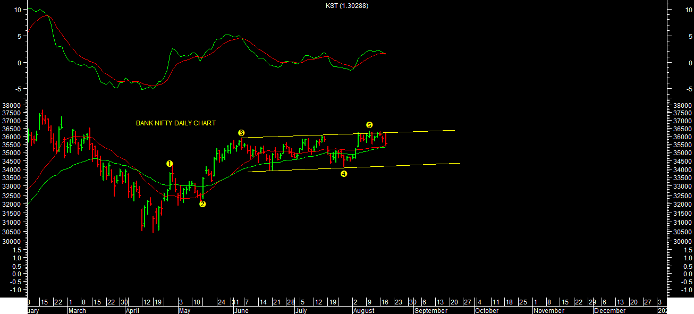Select the September label on the date axis
Screen dimensions: 694x314
coord(431,310)
